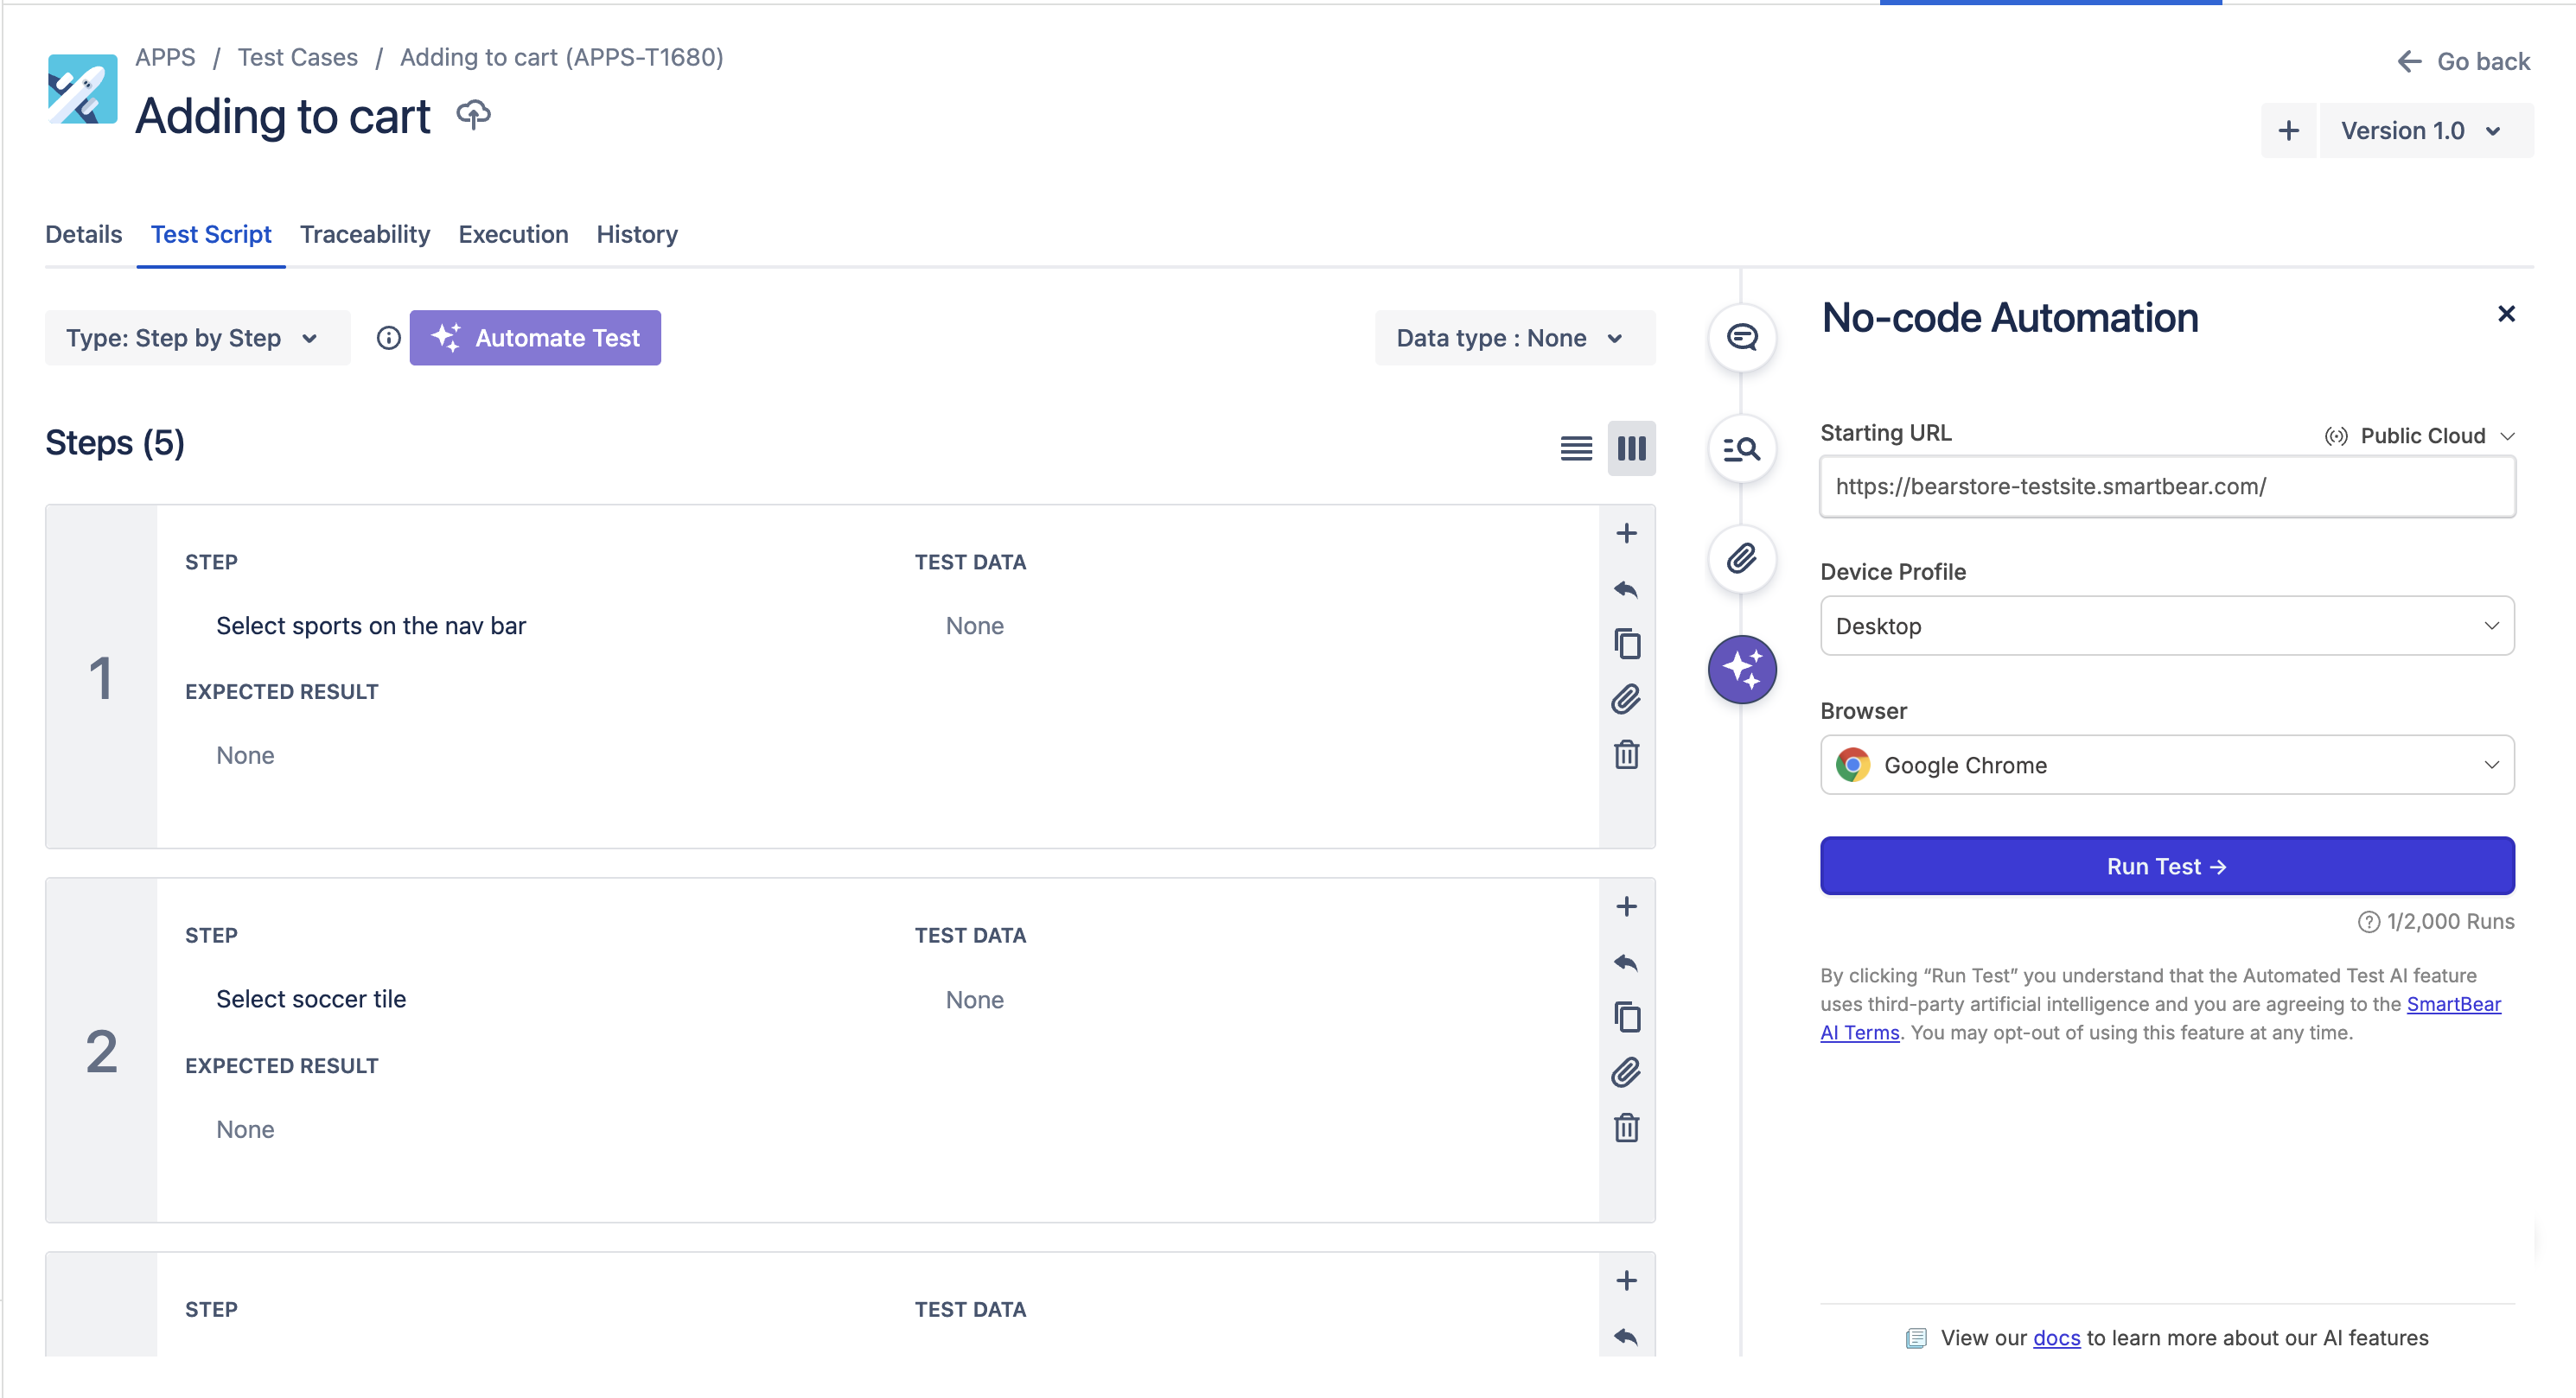Open attachments panel from sidebar paperclip
The image size is (2576, 1398).
(x=1741, y=559)
